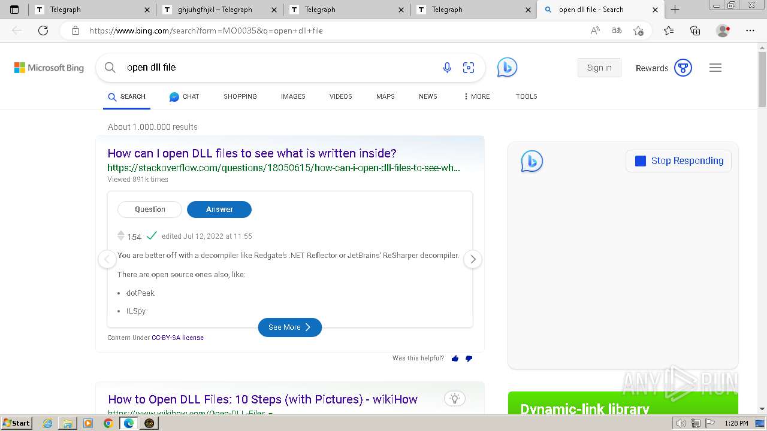Select the Answer toggle button
The height and width of the screenshot is (431, 767).
click(219, 210)
